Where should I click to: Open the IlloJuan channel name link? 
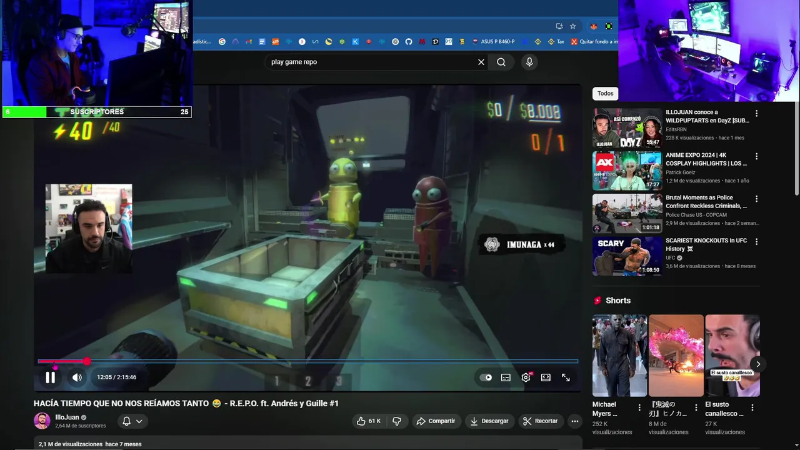point(67,417)
